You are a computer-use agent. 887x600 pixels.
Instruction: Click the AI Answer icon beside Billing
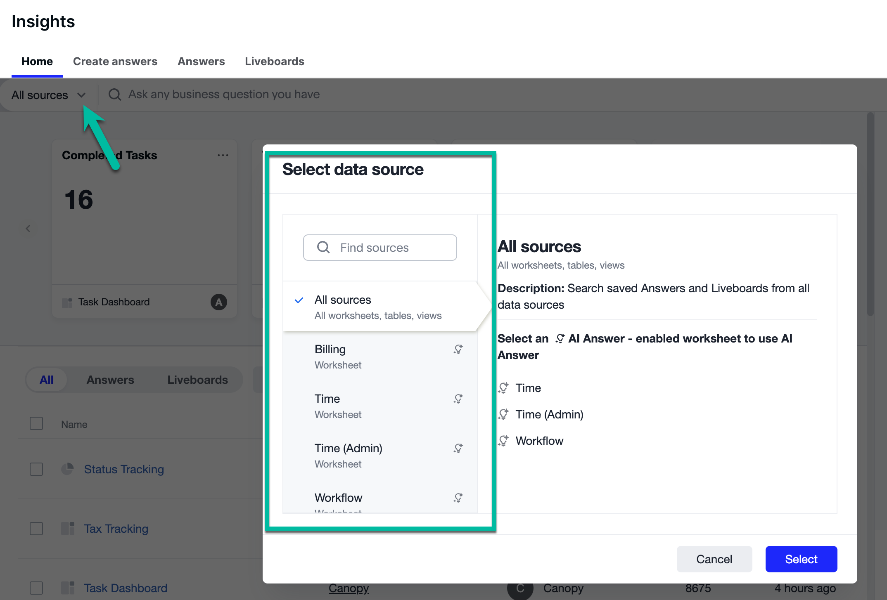458,349
